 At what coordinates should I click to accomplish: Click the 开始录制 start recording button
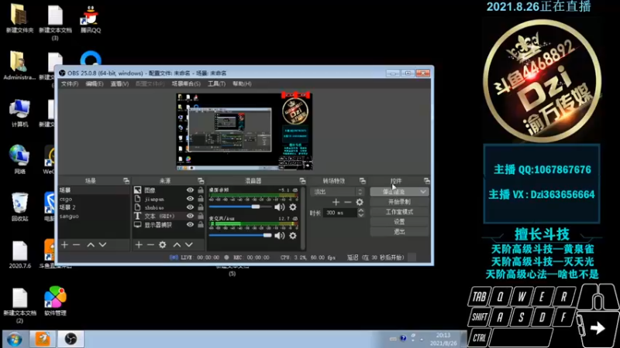point(399,202)
